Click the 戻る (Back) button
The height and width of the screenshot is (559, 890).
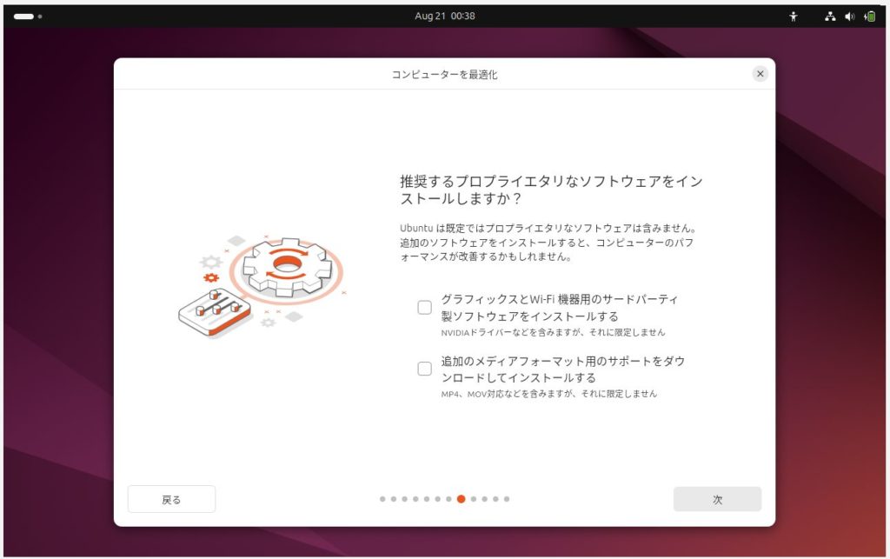(171, 499)
